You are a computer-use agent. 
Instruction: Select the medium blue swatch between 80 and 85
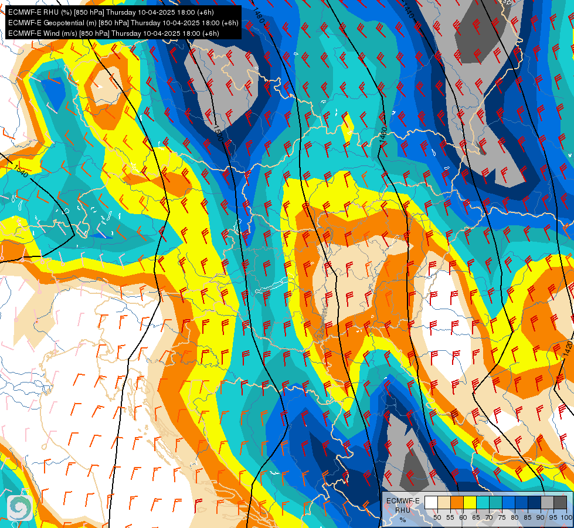coord(521,502)
